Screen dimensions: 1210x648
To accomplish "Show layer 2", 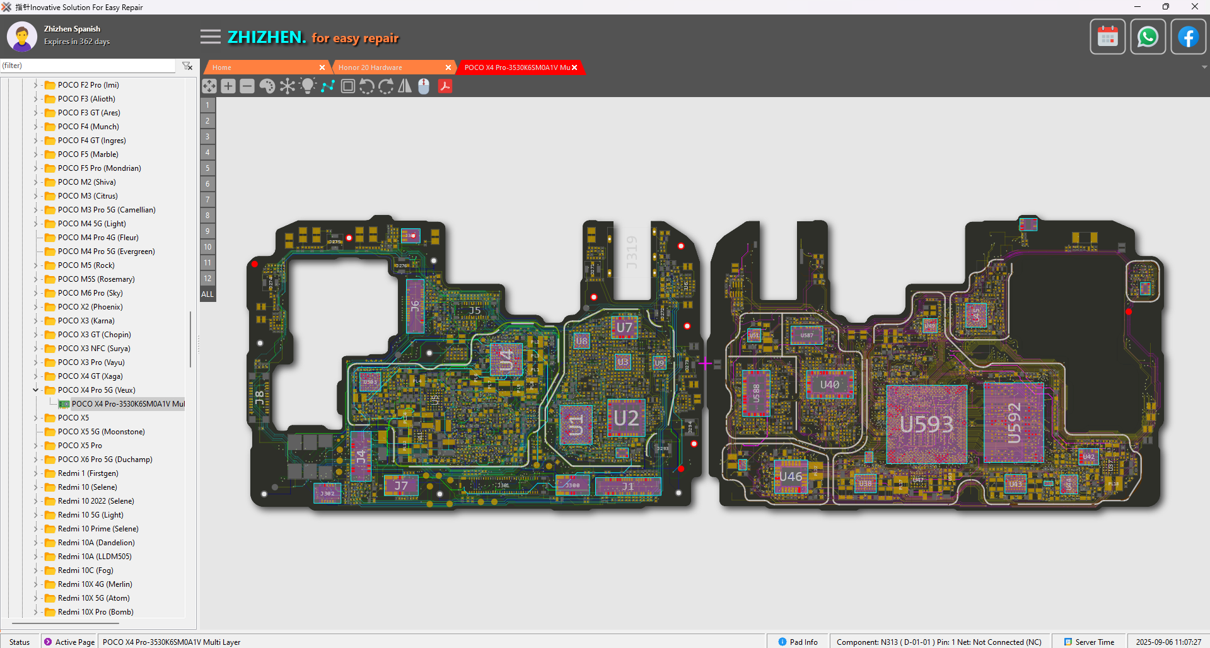I will tap(207, 121).
